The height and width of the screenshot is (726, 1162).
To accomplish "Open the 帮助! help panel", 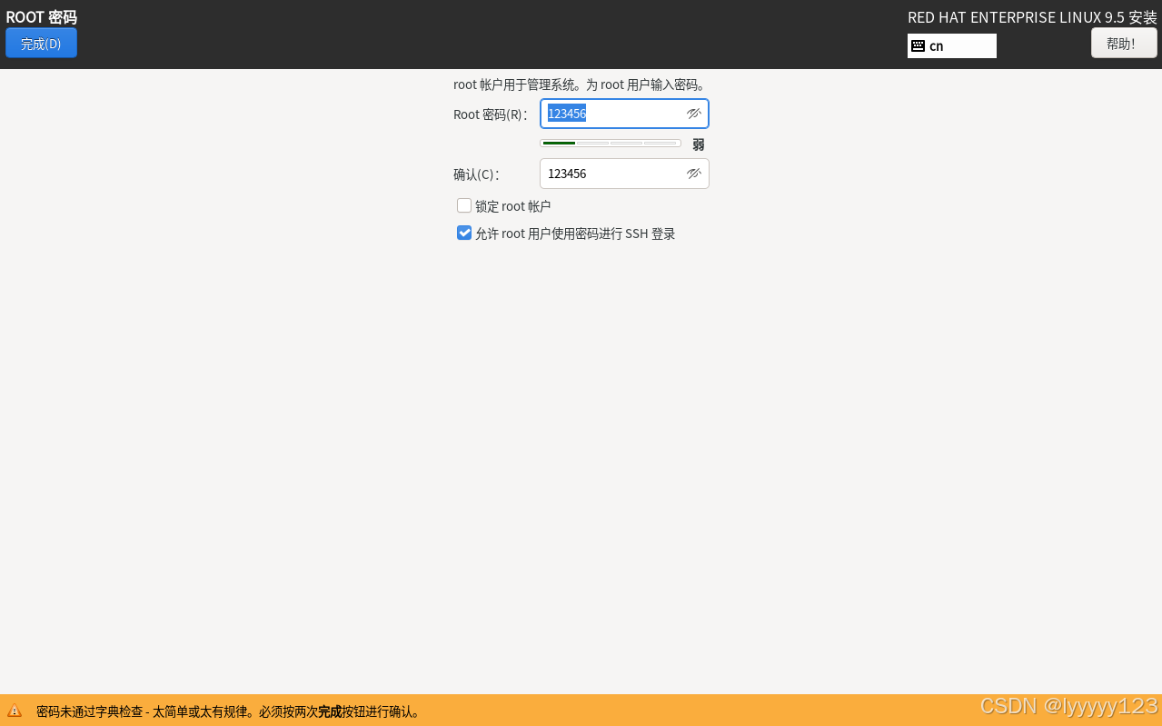I will [1123, 42].
